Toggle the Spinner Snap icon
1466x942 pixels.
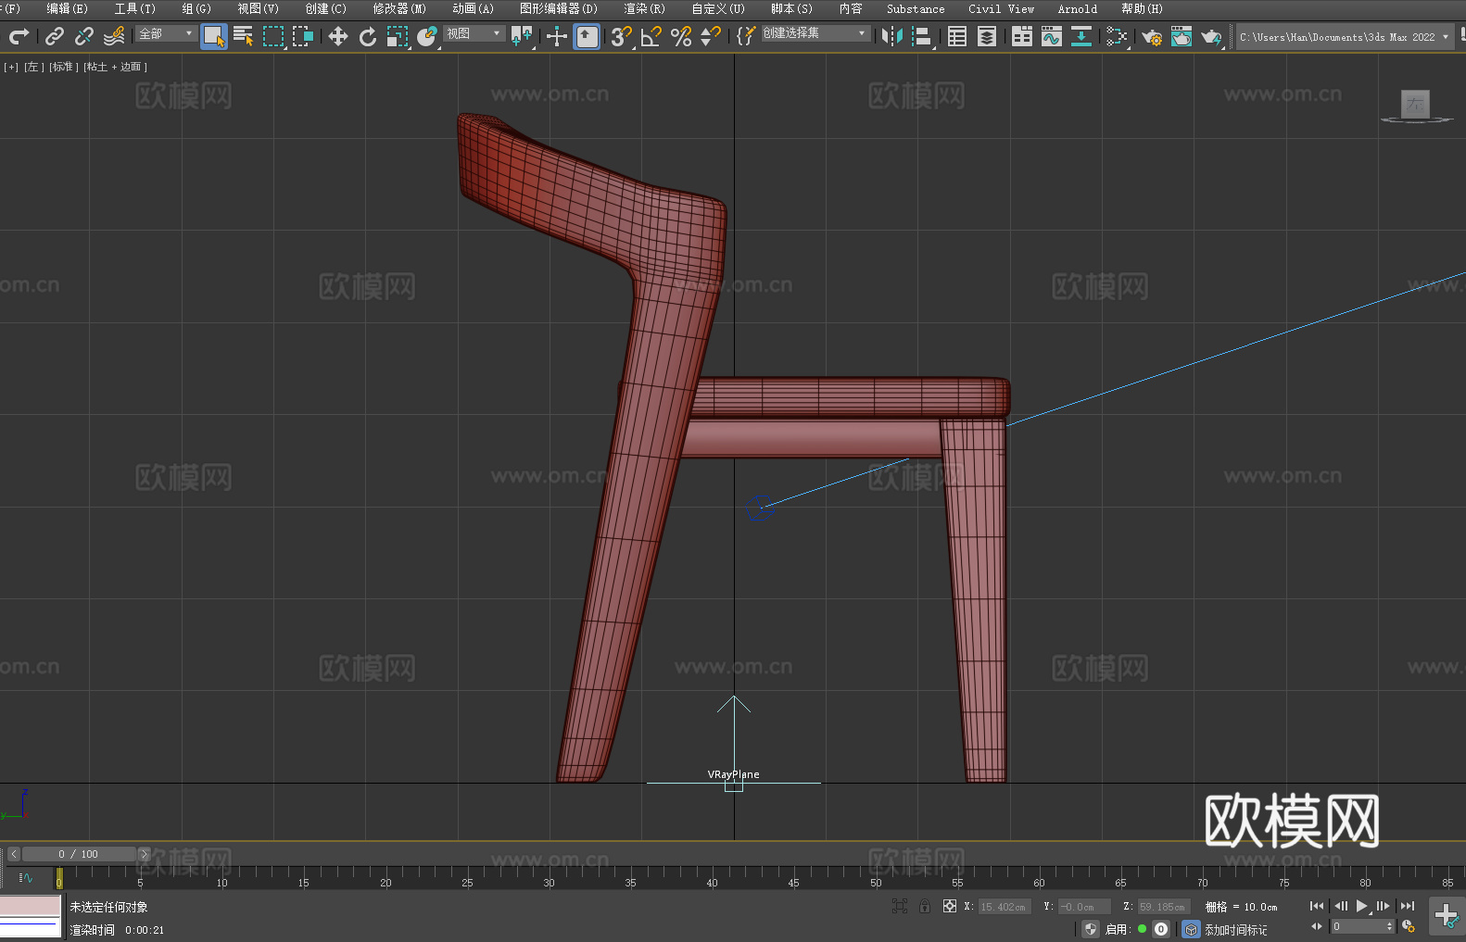(x=711, y=36)
